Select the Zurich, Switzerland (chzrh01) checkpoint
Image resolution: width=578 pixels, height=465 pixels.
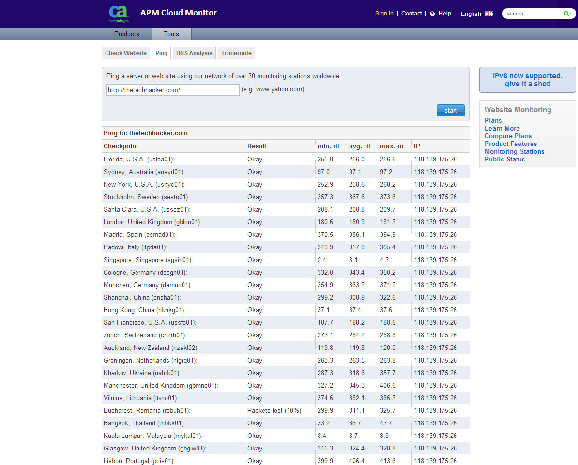pos(145,335)
